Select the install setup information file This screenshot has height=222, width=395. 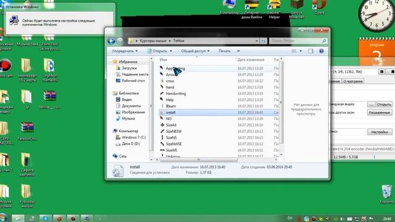(x=170, y=112)
